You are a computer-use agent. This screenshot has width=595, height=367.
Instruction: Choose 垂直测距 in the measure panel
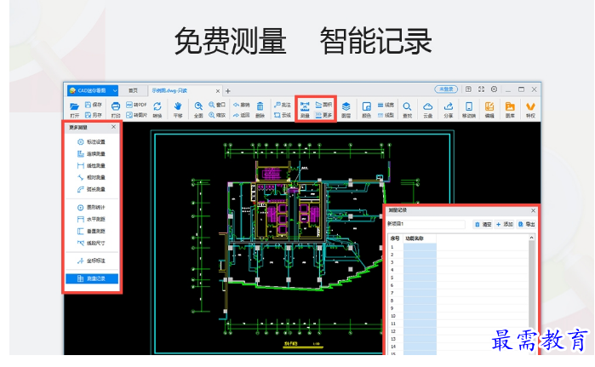pyautogui.click(x=91, y=231)
